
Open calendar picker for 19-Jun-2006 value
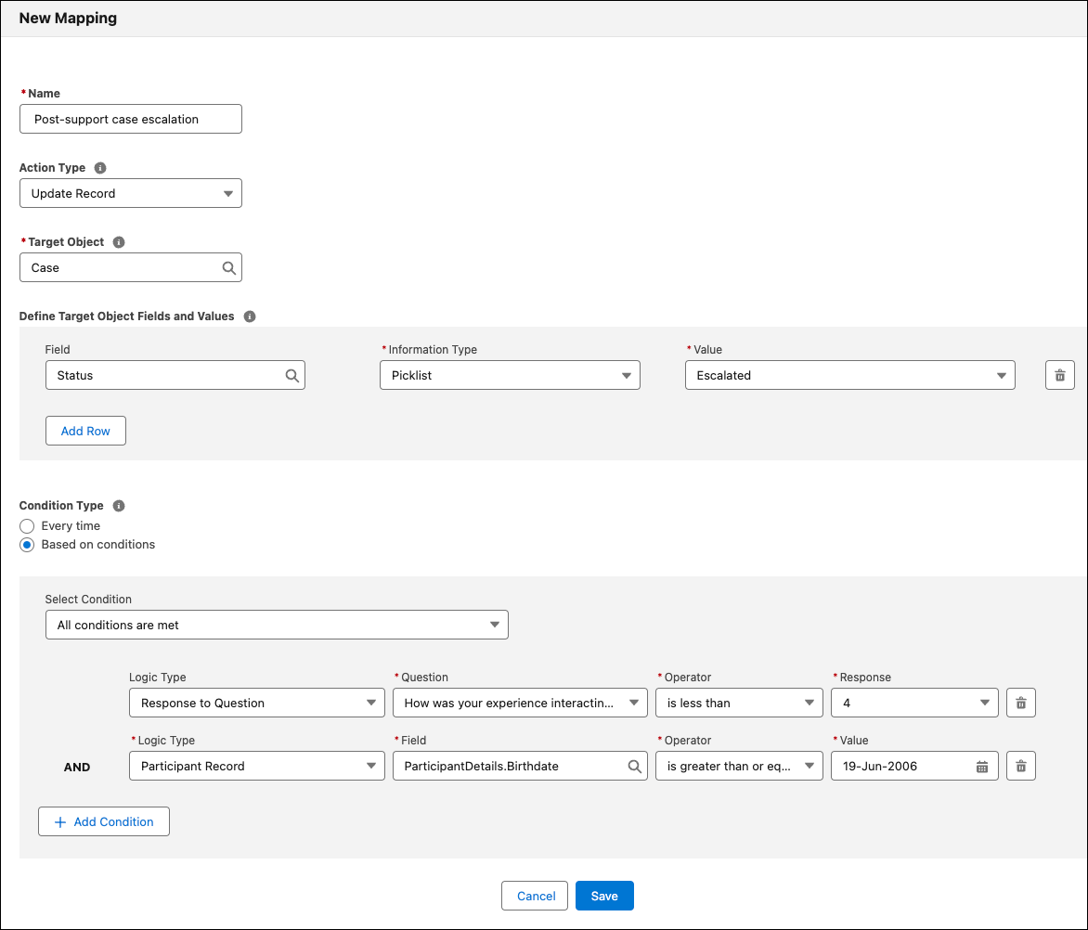pos(982,767)
